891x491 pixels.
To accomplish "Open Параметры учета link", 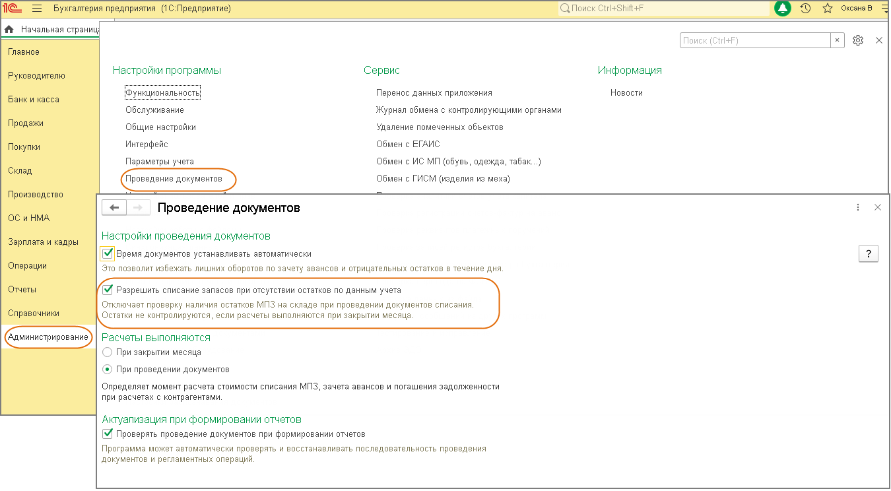I will 160,162.
